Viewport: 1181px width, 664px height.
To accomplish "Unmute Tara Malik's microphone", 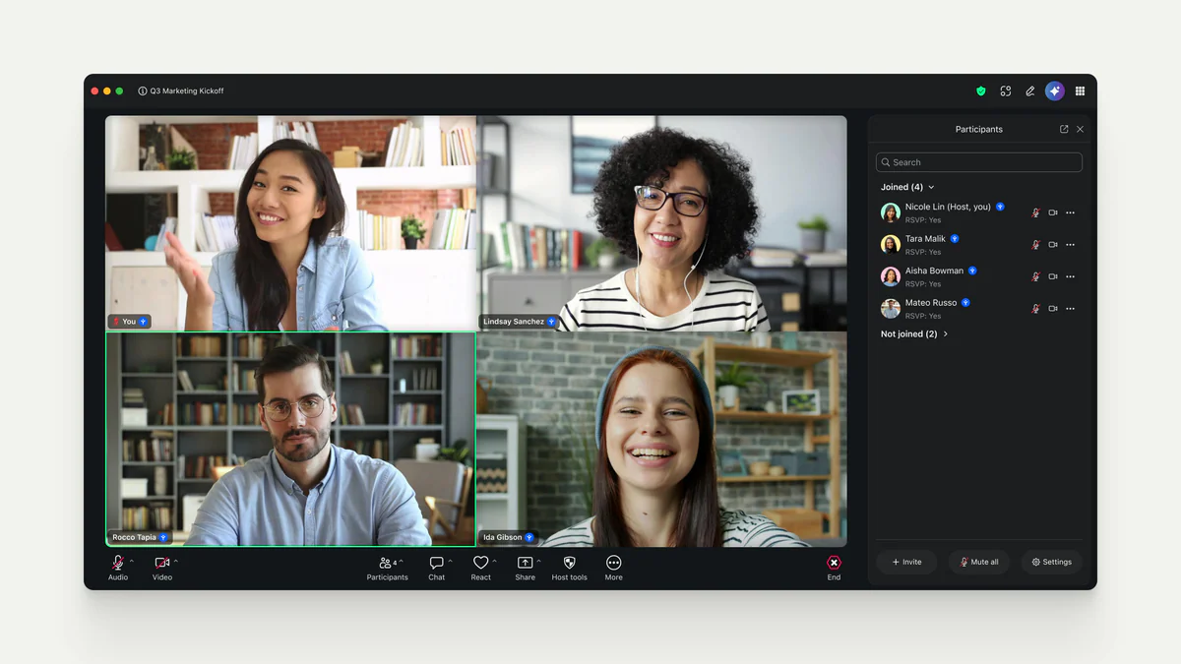I will click(1036, 244).
